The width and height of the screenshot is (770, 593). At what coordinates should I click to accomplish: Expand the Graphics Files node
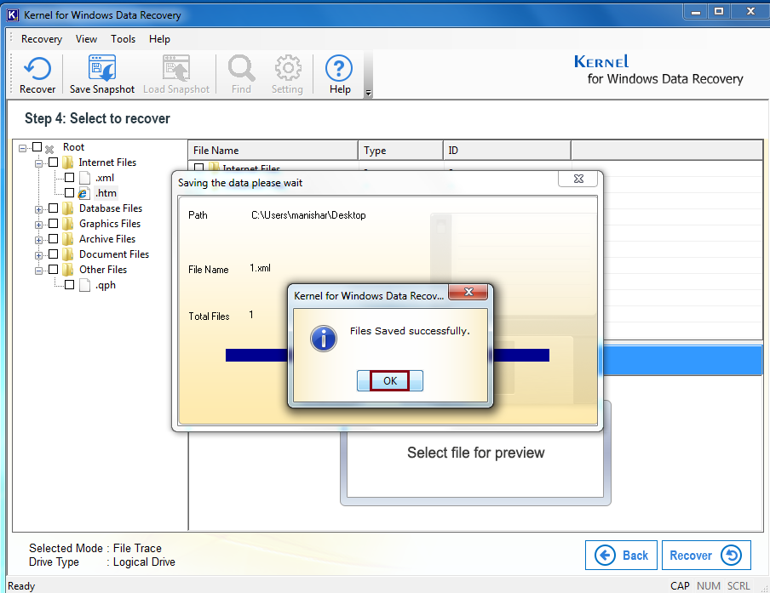[x=39, y=225]
